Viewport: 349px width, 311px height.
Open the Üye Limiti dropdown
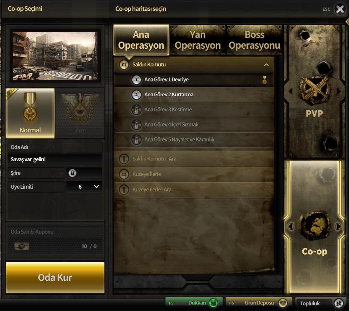click(x=84, y=187)
